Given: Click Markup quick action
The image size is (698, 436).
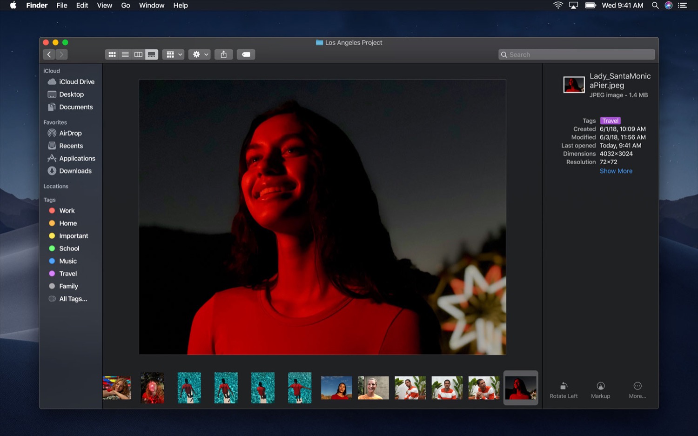Looking at the screenshot, I should 600,390.
